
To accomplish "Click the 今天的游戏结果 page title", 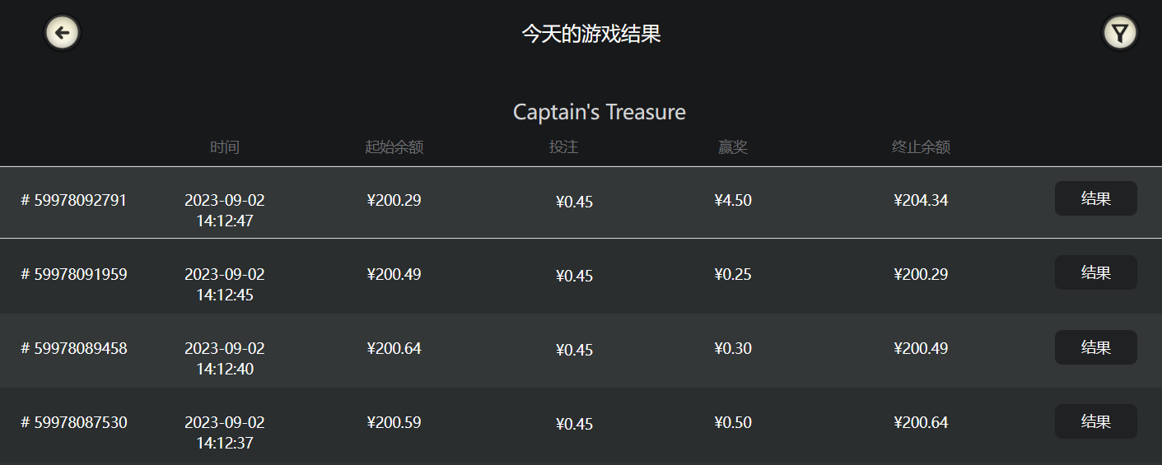I will point(591,34).
